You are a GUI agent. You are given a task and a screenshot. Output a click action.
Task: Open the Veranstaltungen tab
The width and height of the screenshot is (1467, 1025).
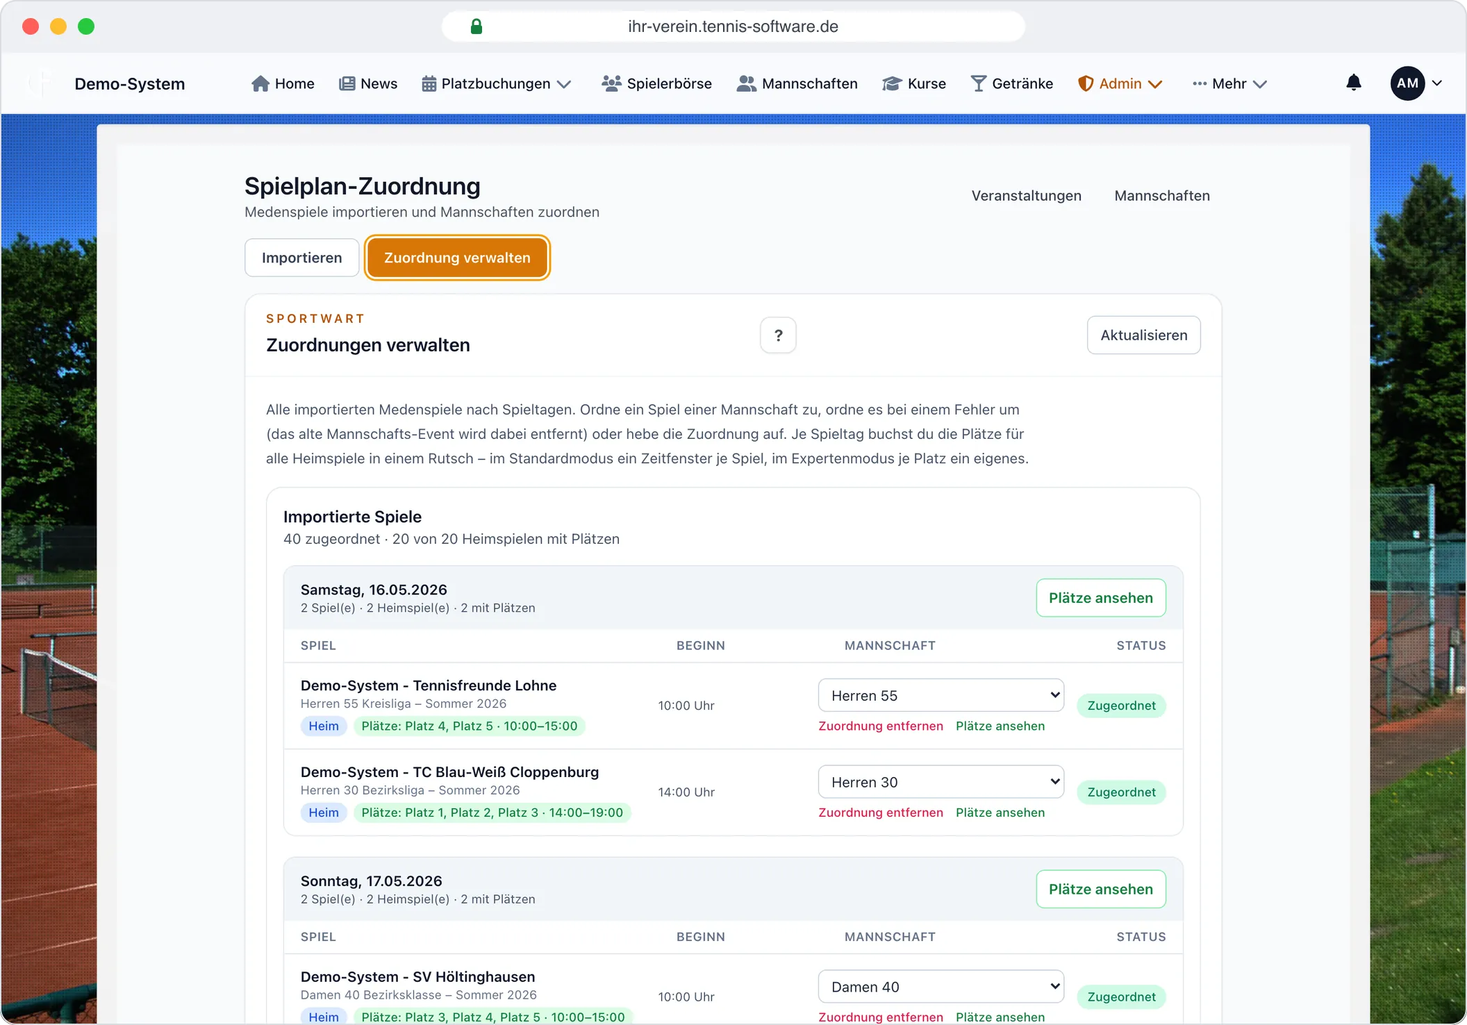pos(1026,196)
